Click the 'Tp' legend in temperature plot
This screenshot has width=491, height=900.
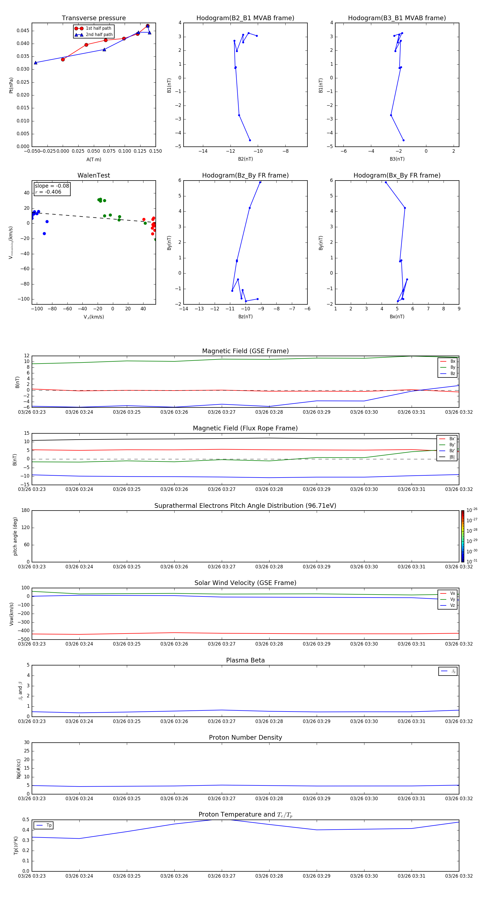(x=44, y=825)
